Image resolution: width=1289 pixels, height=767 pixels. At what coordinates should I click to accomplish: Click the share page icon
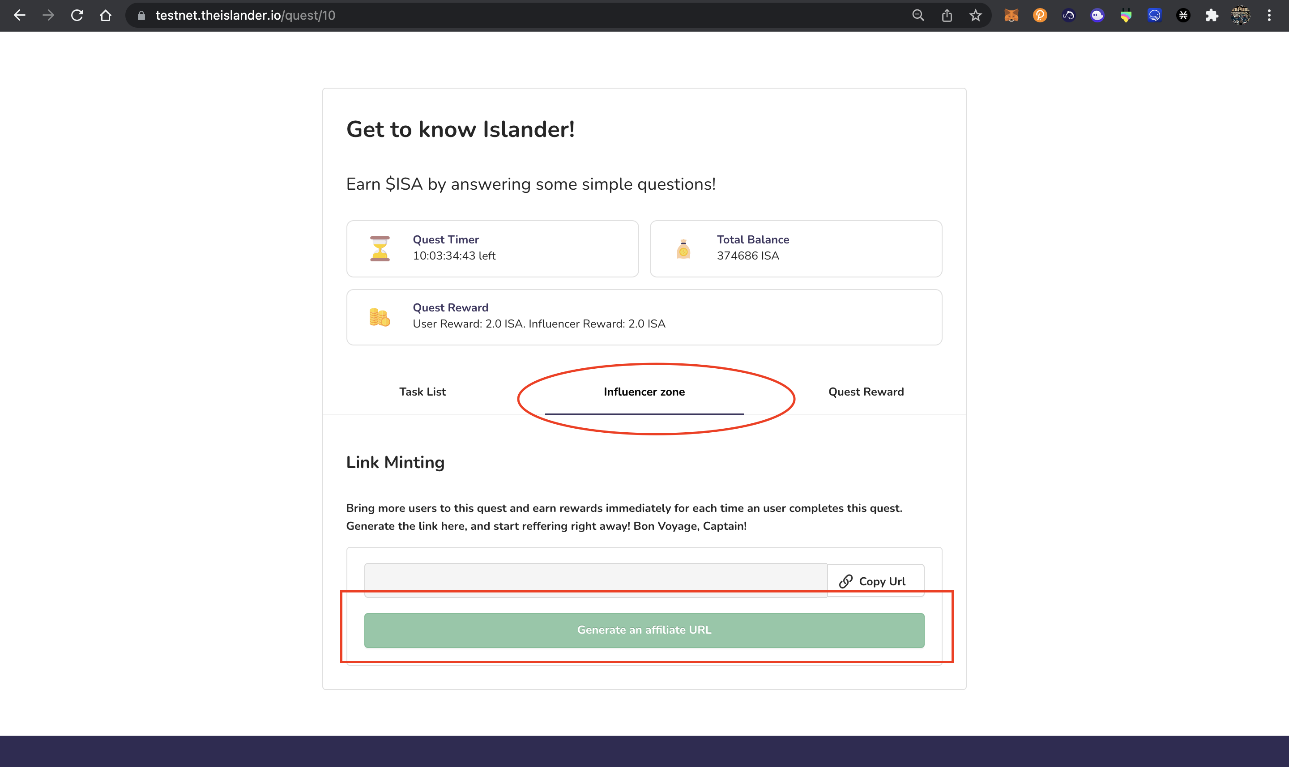pyautogui.click(x=947, y=16)
